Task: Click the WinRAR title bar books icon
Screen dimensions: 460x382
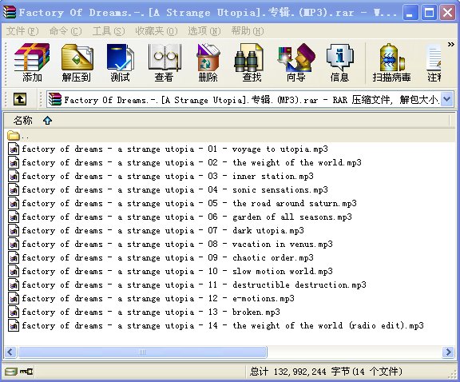Action: (10, 12)
